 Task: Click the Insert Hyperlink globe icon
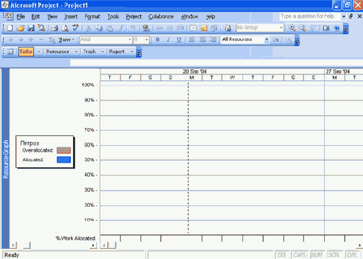click(146, 28)
